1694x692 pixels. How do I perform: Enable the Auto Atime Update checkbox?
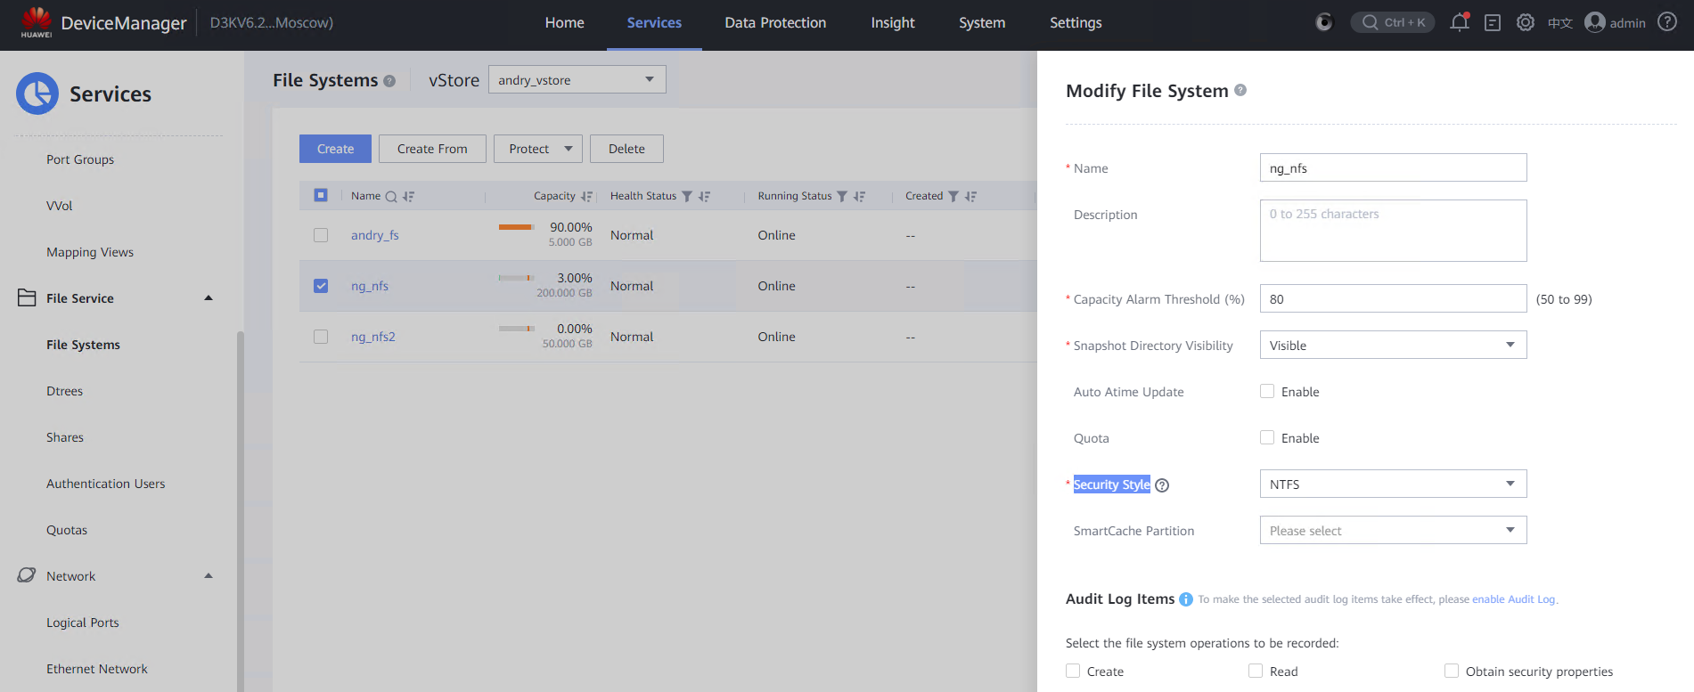(1267, 392)
